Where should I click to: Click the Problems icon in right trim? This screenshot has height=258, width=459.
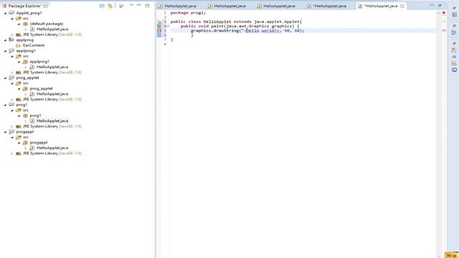(x=454, y=51)
